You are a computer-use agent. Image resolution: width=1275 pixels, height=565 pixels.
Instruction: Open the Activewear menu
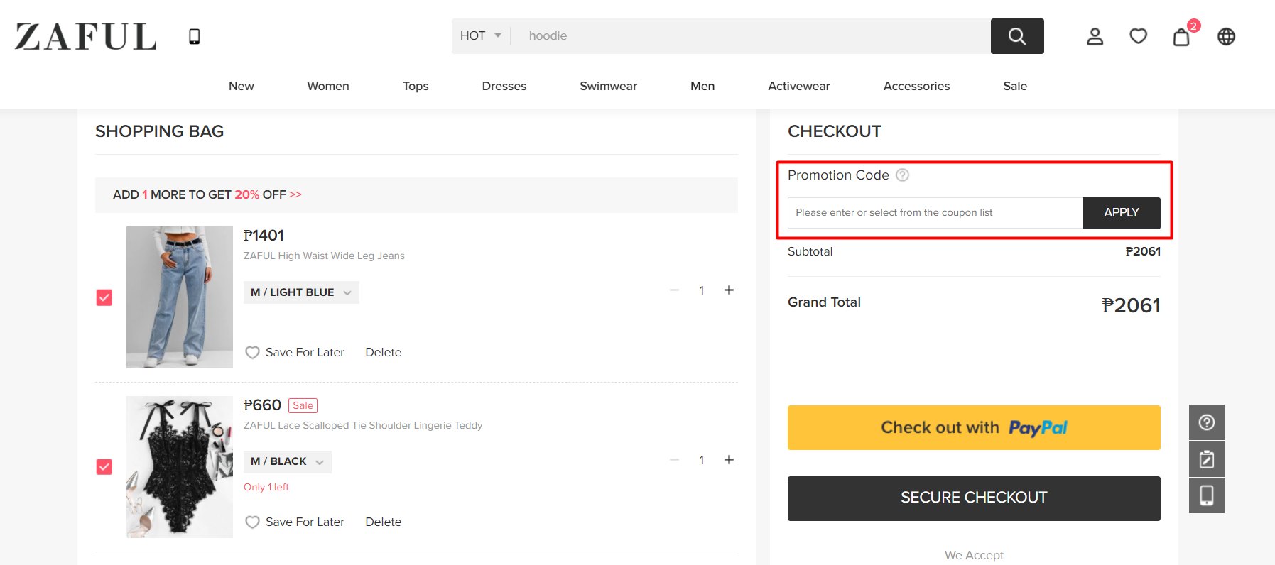point(799,86)
